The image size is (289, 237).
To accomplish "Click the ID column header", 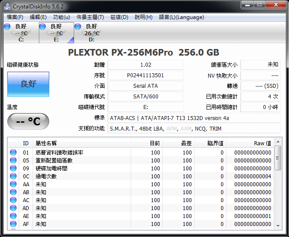I will click(26, 143).
